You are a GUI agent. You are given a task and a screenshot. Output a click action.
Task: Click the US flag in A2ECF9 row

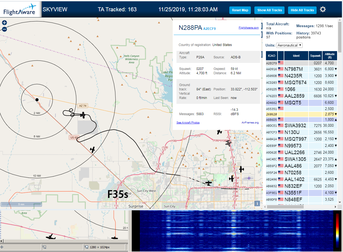pos(281,63)
